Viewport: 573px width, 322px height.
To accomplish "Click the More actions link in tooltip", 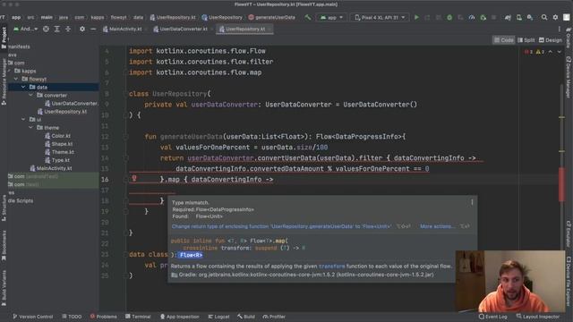I will 437,226.
